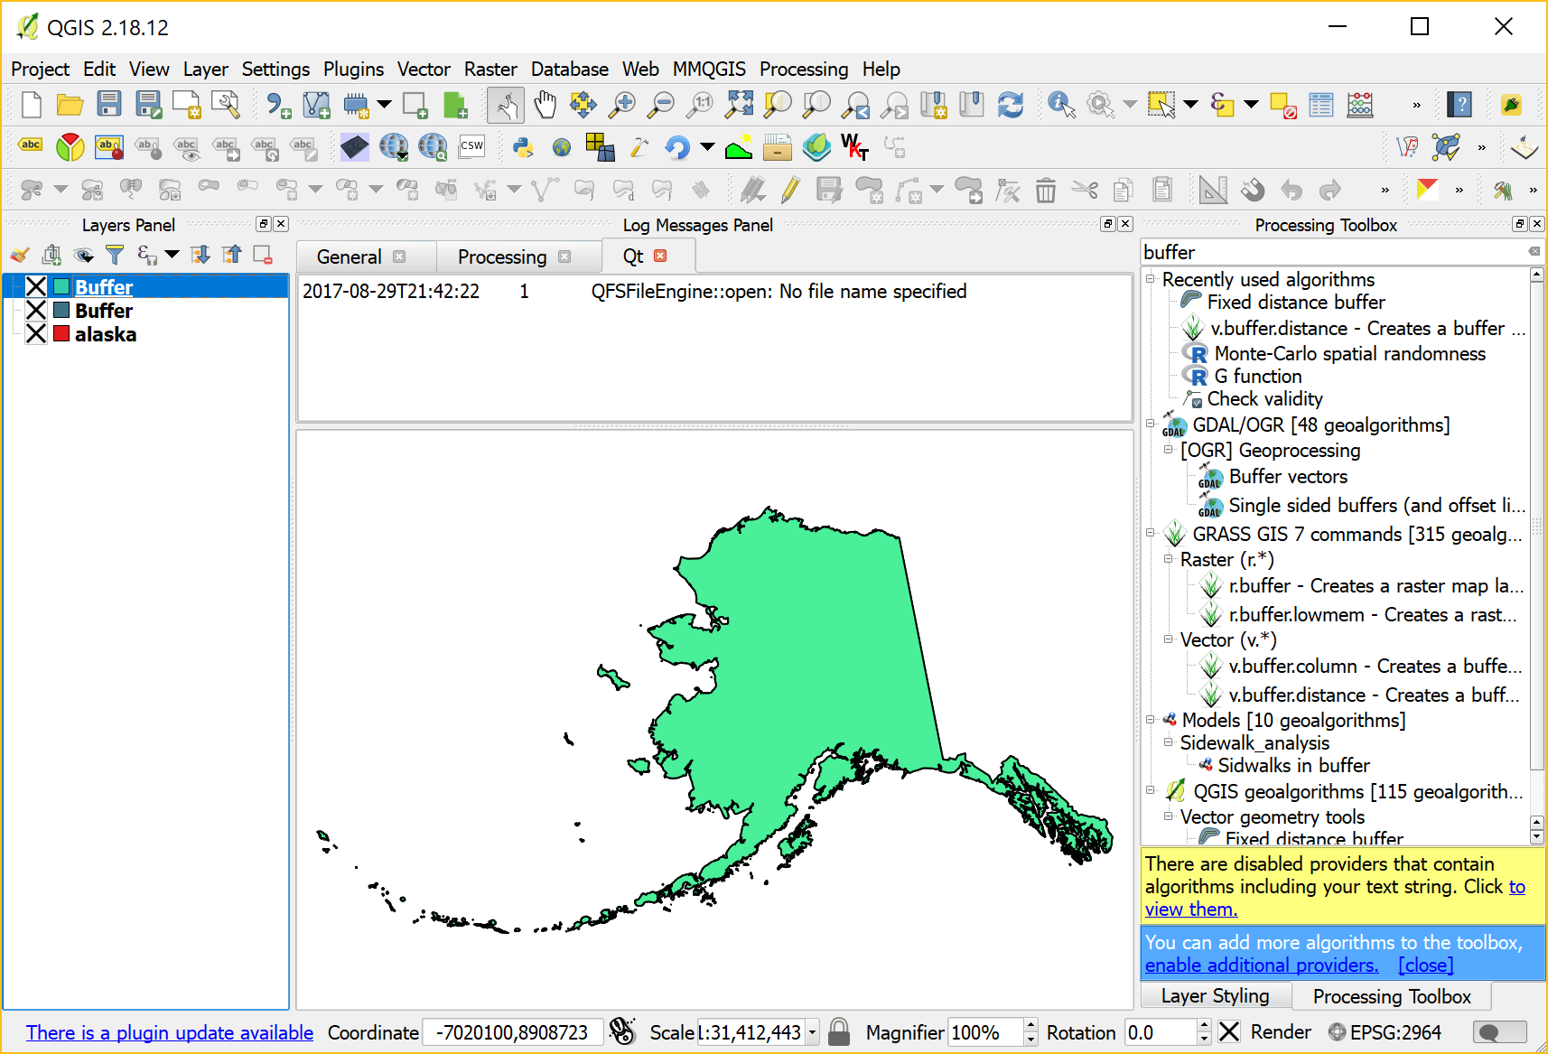Select the Pan Map hand tool

pyautogui.click(x=545, y=105)
